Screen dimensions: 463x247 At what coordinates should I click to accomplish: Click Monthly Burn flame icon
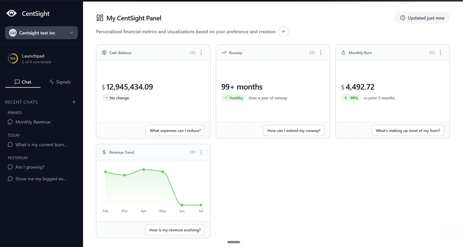(343, 53)
